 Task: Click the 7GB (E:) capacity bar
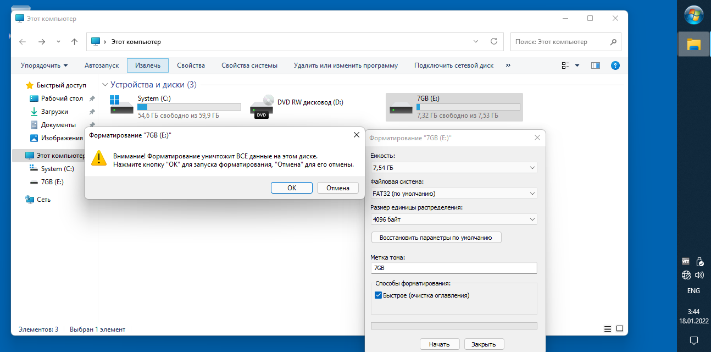pos(468,107)
